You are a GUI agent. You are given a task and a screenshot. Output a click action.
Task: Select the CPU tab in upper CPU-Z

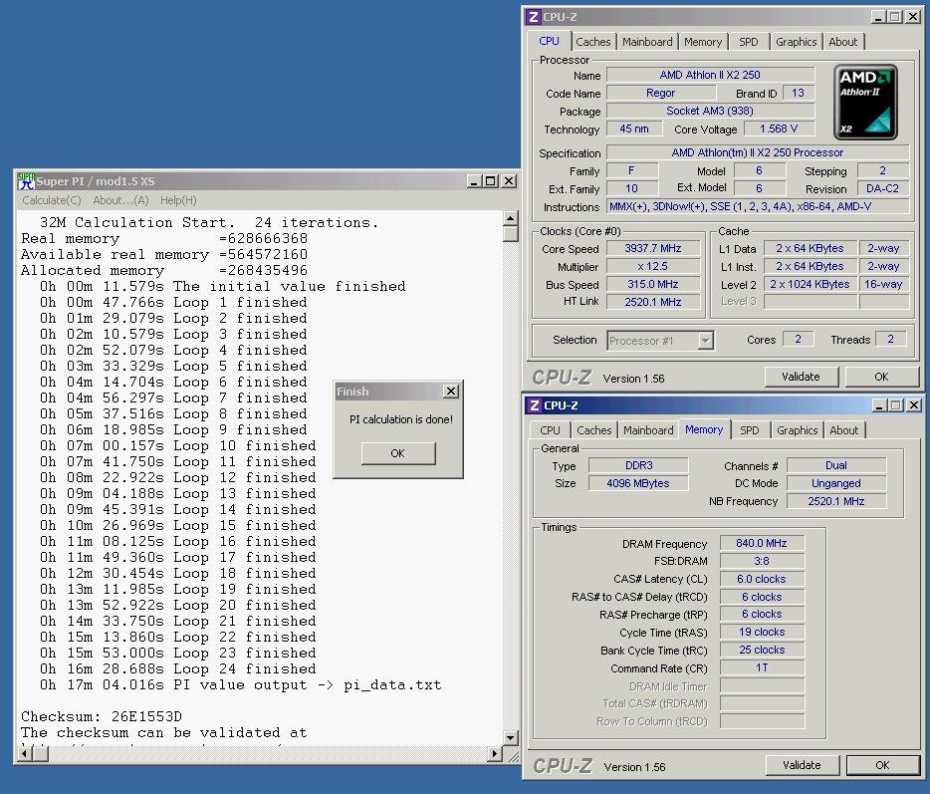tap(550, 41)
